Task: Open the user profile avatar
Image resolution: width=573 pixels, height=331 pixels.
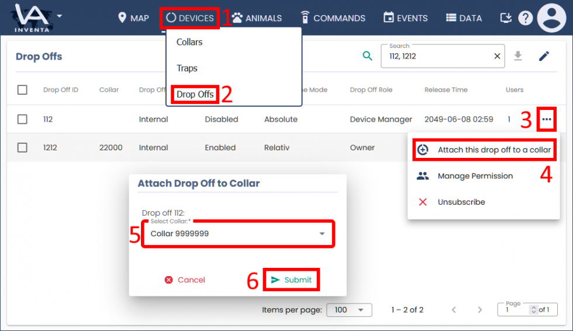Action: point(551,18)
